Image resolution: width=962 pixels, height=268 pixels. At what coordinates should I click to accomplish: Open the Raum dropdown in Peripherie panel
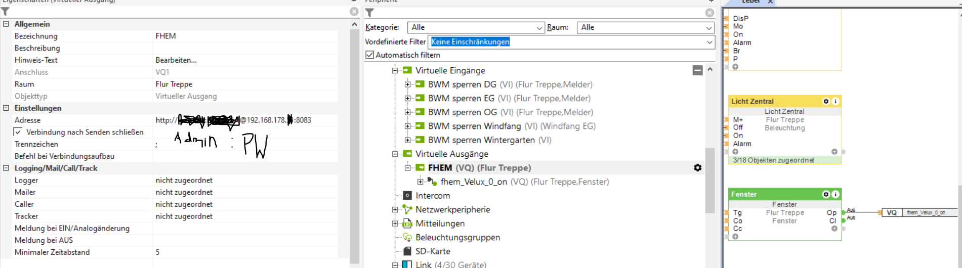[x=646, y=27]
